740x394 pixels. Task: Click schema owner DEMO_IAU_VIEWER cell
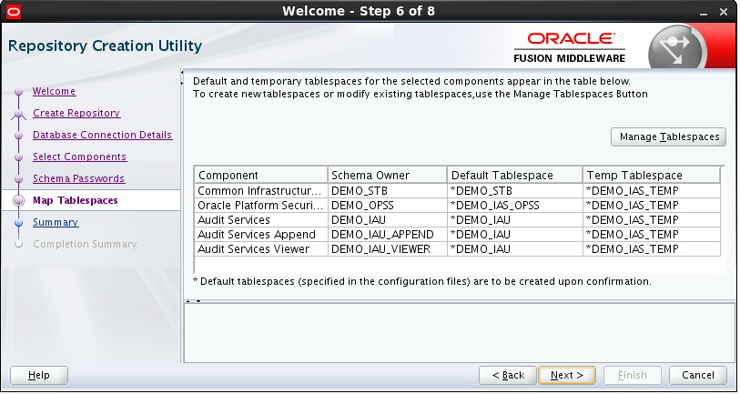click(388, 249)
